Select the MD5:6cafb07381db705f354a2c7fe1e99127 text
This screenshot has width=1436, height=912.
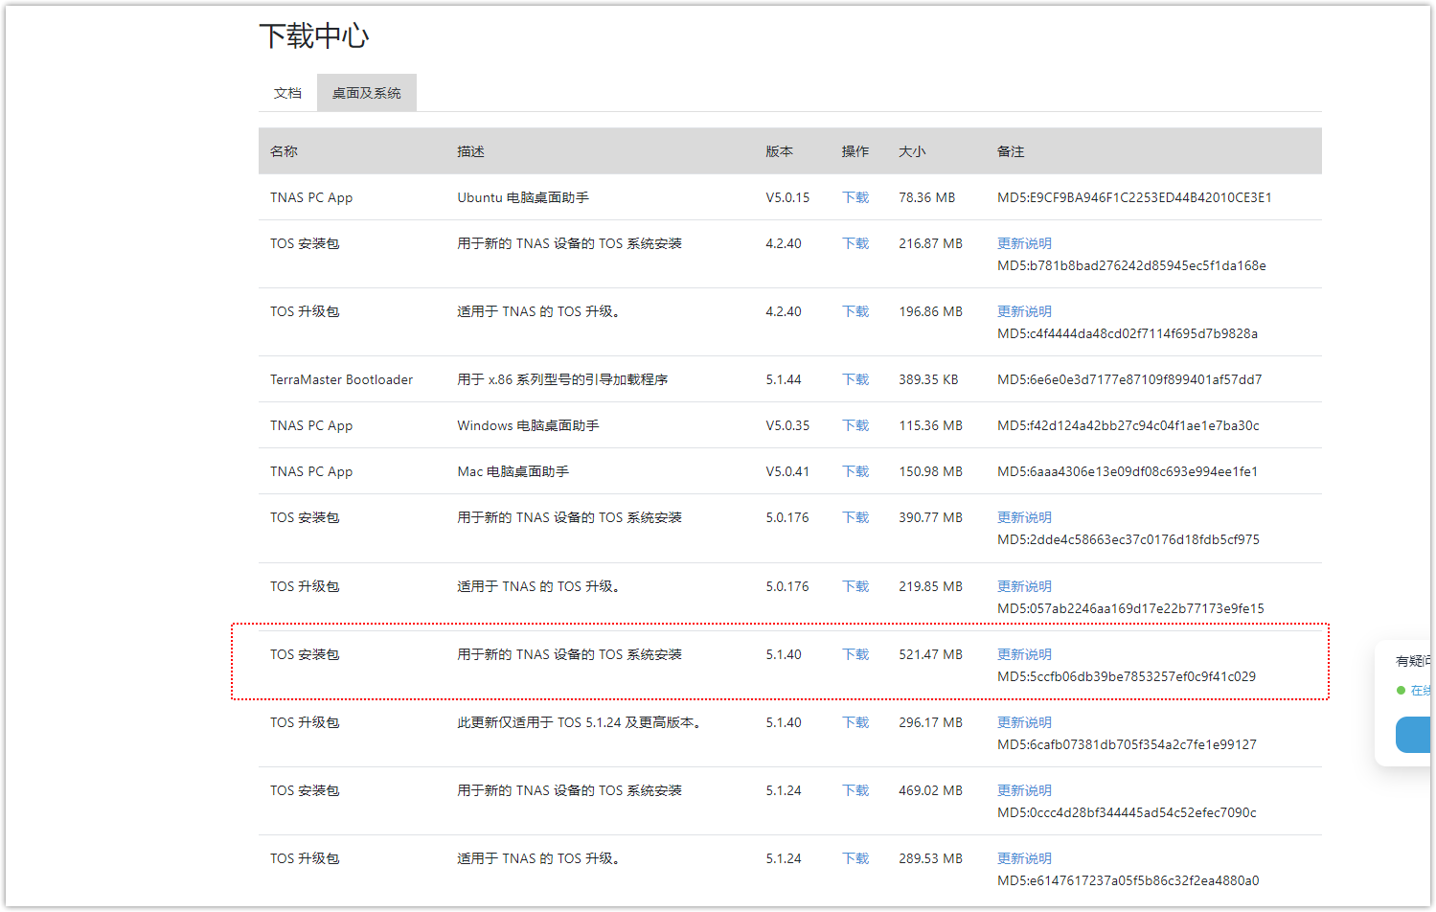(x=1127, y=744)
